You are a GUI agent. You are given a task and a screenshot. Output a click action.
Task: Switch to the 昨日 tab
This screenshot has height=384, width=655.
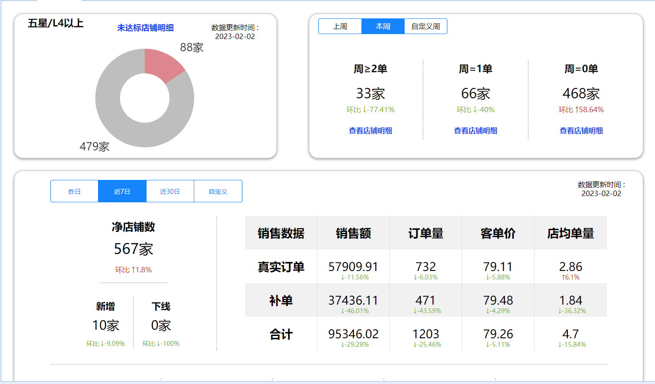tap(75, 192)
